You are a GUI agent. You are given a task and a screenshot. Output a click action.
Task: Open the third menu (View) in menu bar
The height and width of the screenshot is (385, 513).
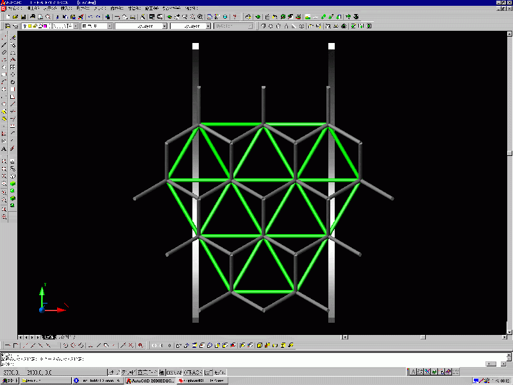(50, 8)
